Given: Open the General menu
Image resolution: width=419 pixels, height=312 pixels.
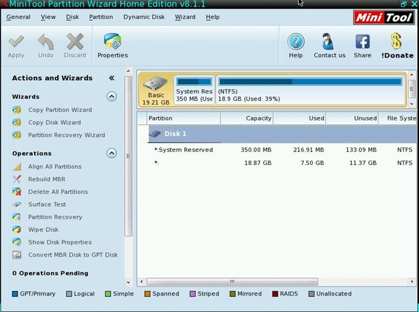Looking at the screenshot, I should tap(18, 17).
